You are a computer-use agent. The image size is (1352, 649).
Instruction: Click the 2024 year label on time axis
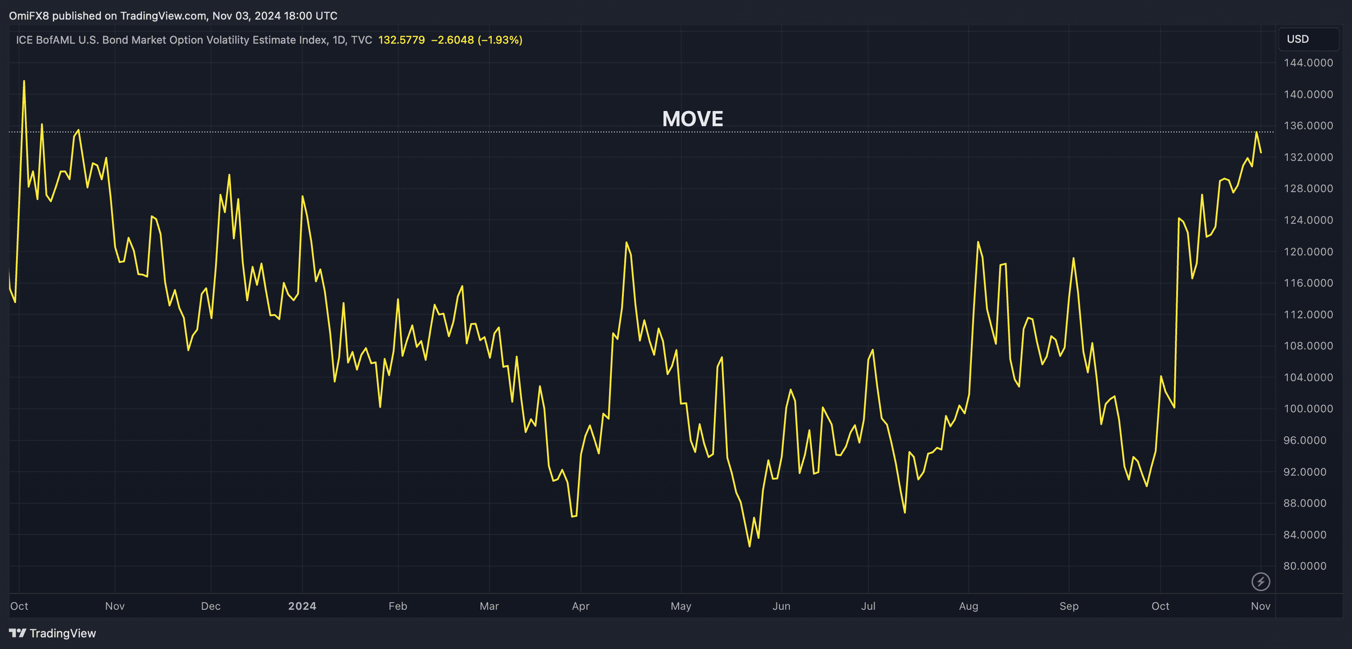point(303,606)
